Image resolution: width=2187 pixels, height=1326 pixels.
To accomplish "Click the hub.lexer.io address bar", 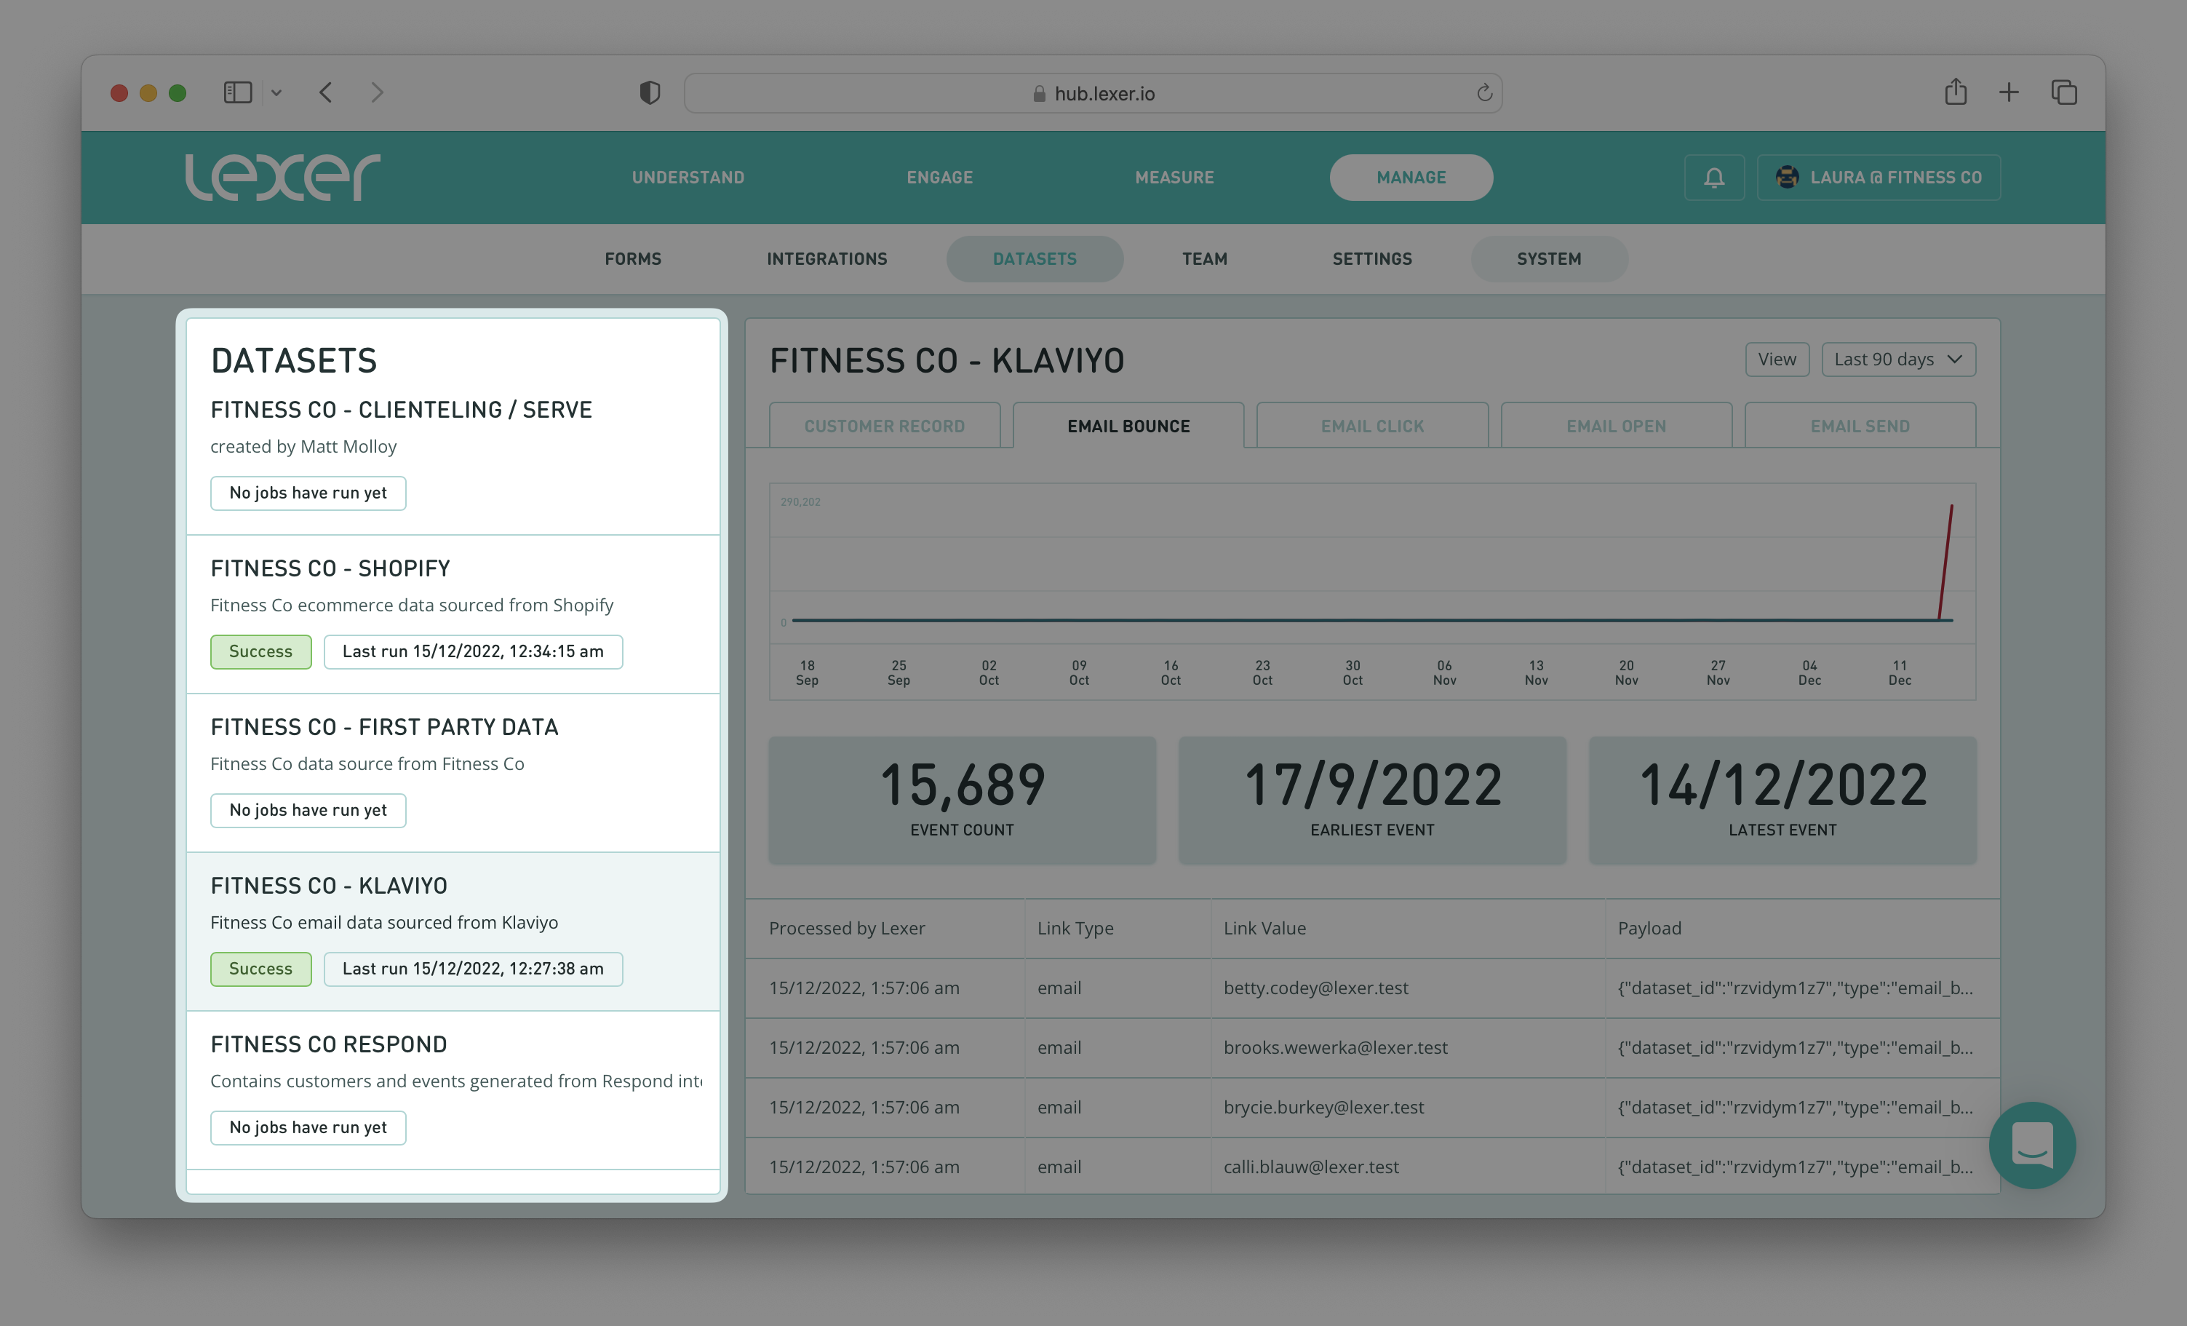I will [1093, 93].
